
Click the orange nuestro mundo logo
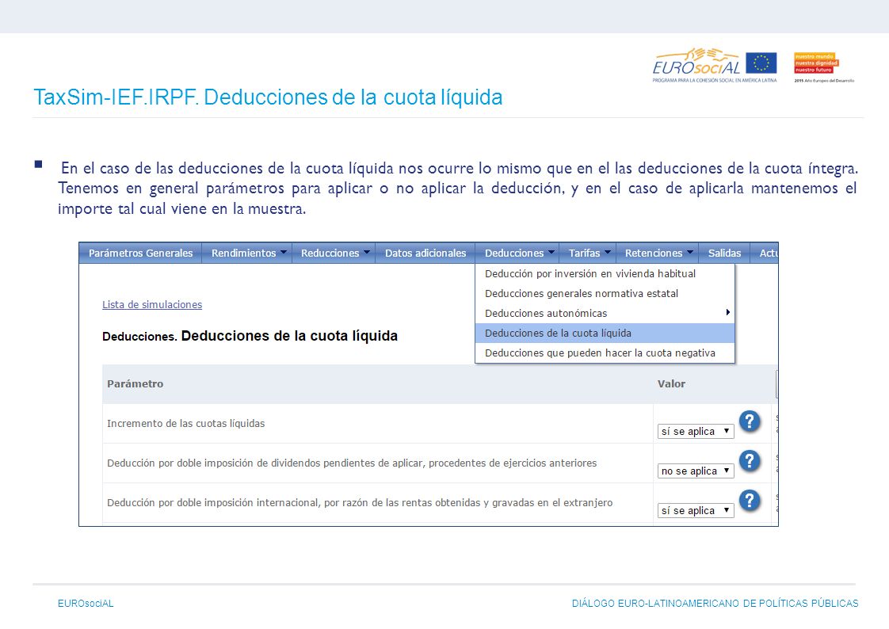816,63
